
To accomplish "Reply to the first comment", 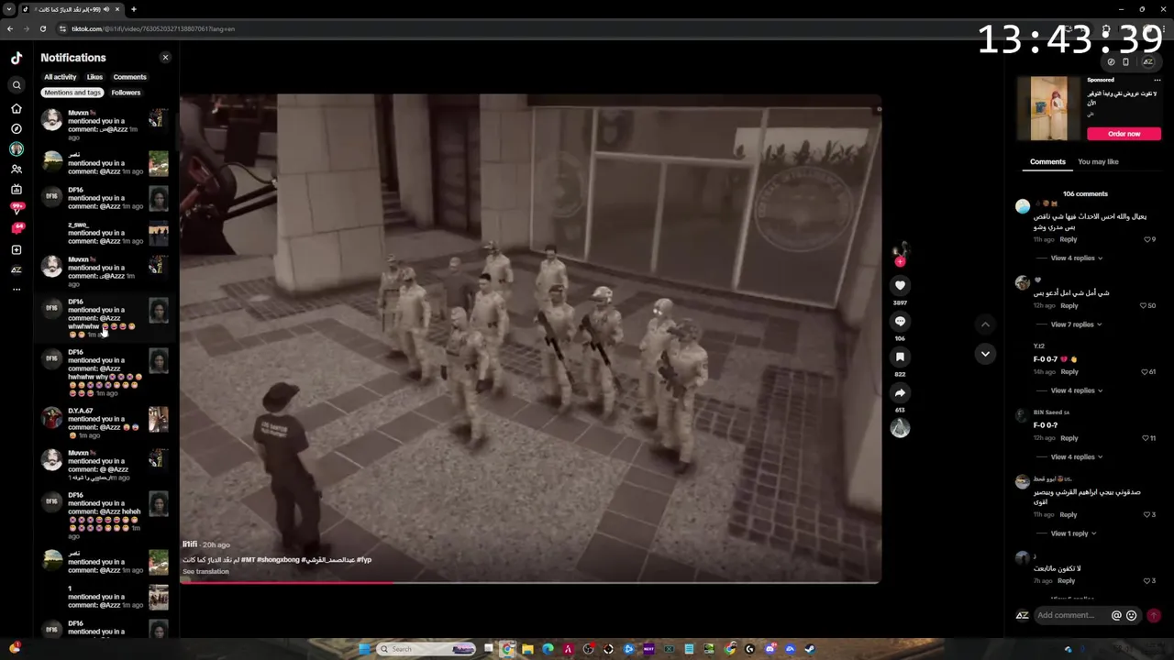I will (x=1069, y=239).
